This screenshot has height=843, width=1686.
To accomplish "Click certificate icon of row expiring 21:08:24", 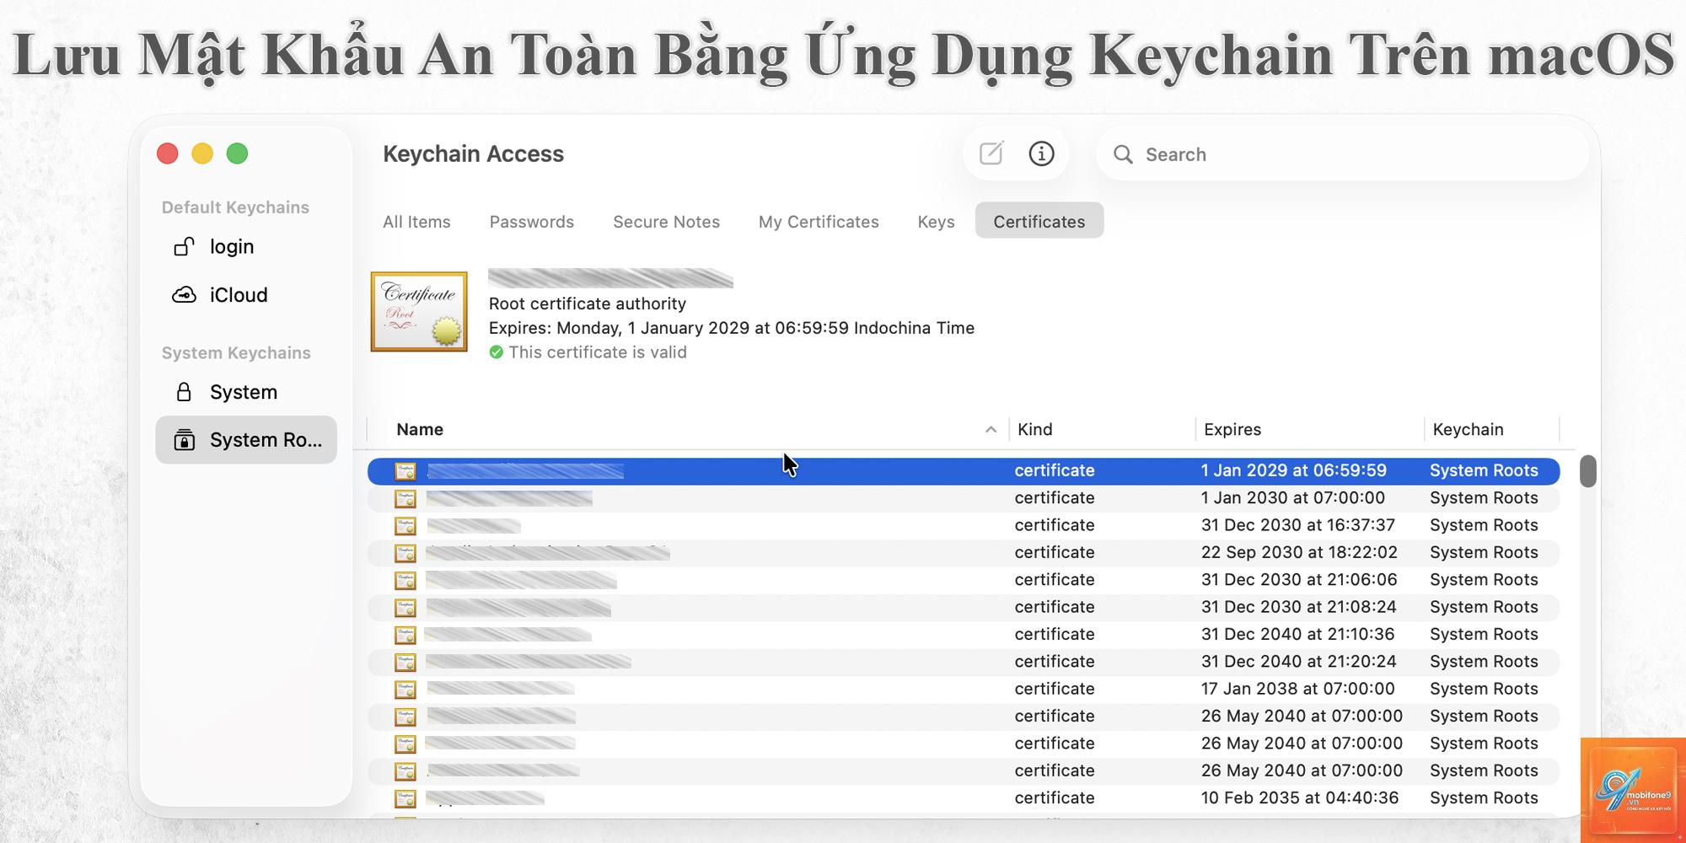I will [x=405, y=608].
